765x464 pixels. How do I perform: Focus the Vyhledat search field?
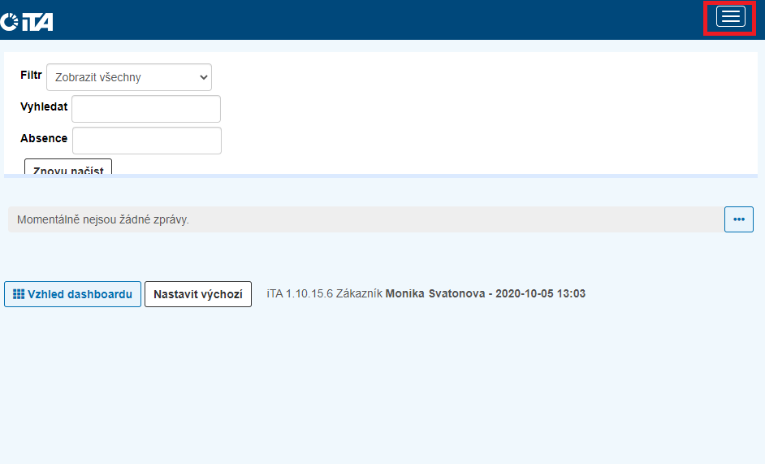point(146,109)
